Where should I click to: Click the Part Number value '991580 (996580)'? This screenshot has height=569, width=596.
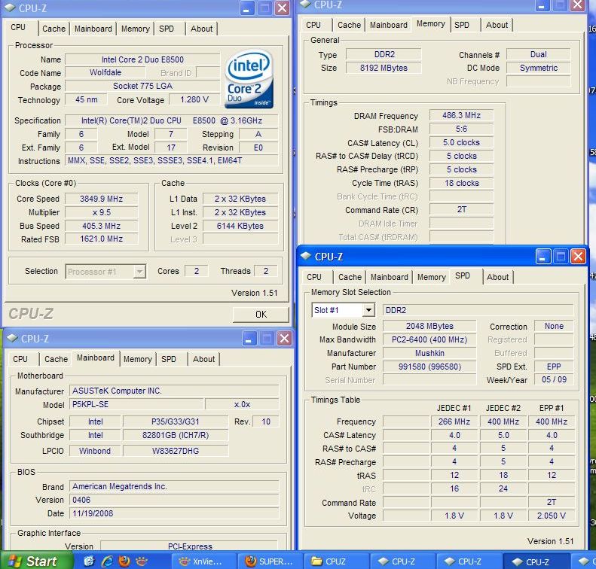pos(429,367)
